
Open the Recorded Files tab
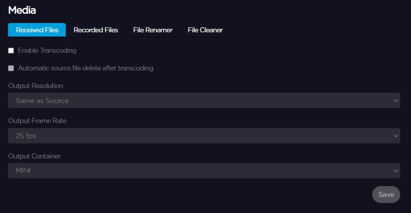pos(96,30)
